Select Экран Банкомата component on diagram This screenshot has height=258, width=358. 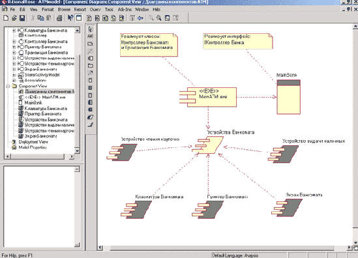tap(287, 208)
